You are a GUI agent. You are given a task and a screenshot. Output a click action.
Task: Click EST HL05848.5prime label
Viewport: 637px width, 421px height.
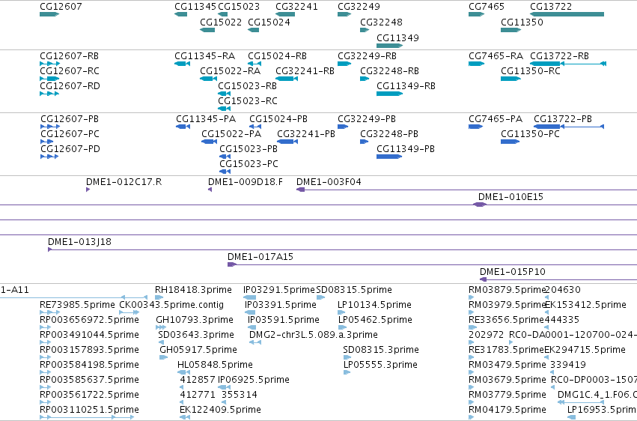pos(215,365)
